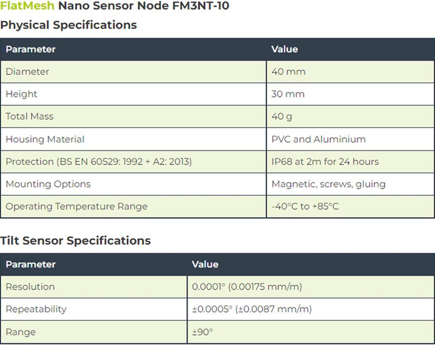Click the FlatMesh brand name in title
The image size is (435, 345).
(27, 6)
